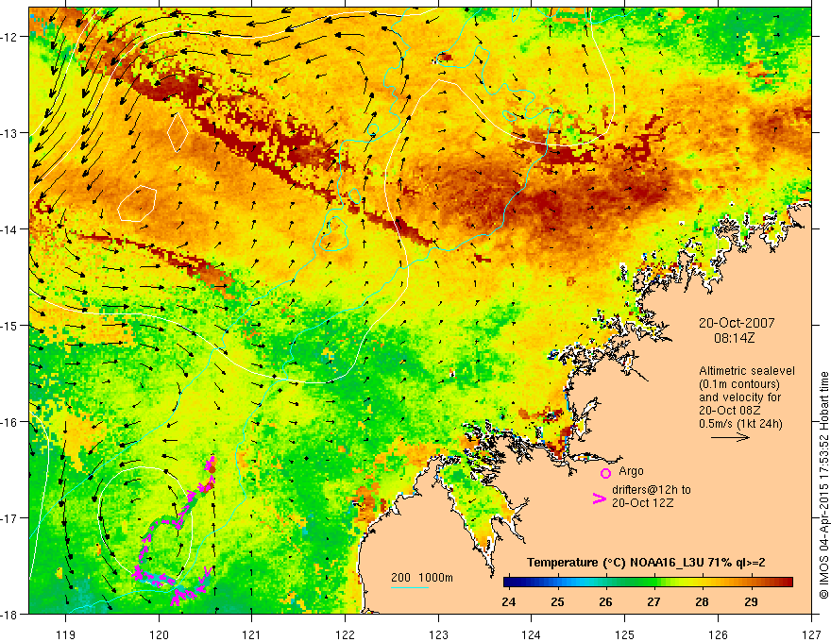Click the longitude axis label 123
This screenshot has height=642, width=831.
438,634
